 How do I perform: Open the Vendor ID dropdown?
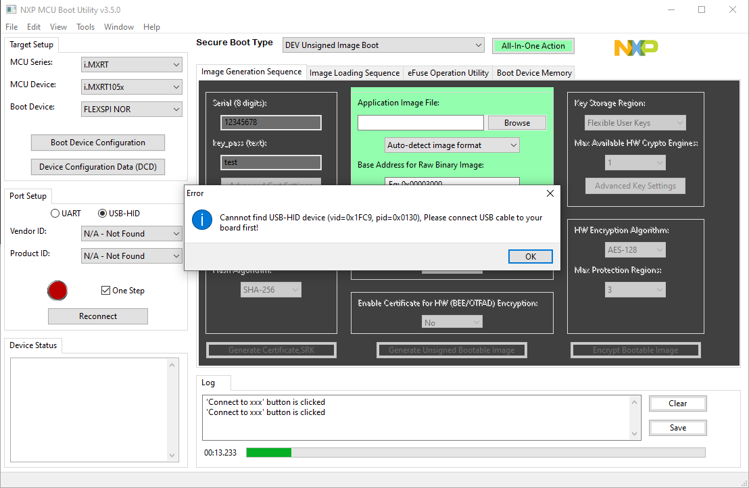pyautogui.click(x=131, y=233)
